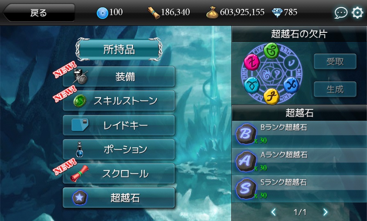Select the green rune fragment stone

coord(272,50)
